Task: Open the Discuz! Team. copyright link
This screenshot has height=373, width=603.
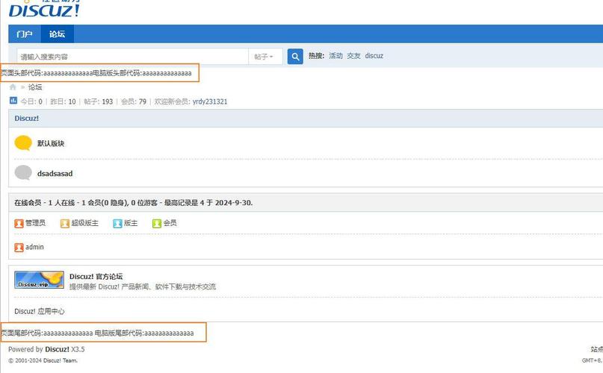Action: (61, 361)
